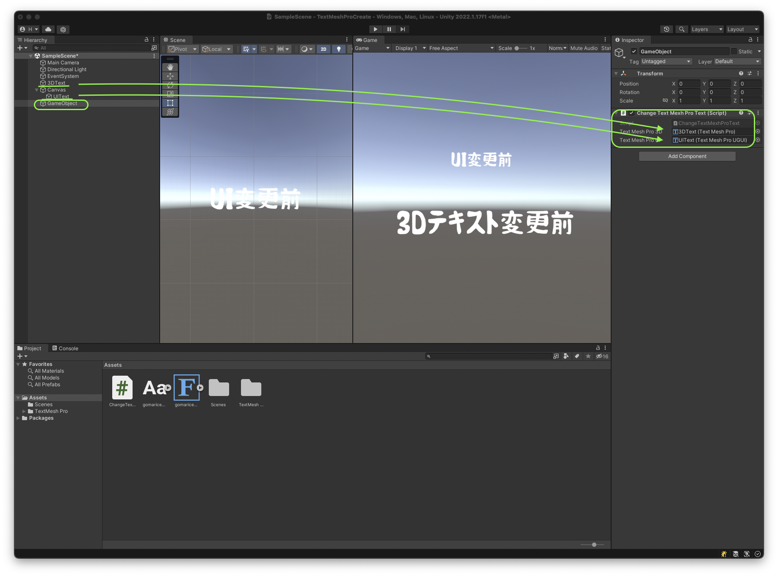Screen dimensions: 778x576
Task: Click the cloud services icon
Action: click(48, 29)
